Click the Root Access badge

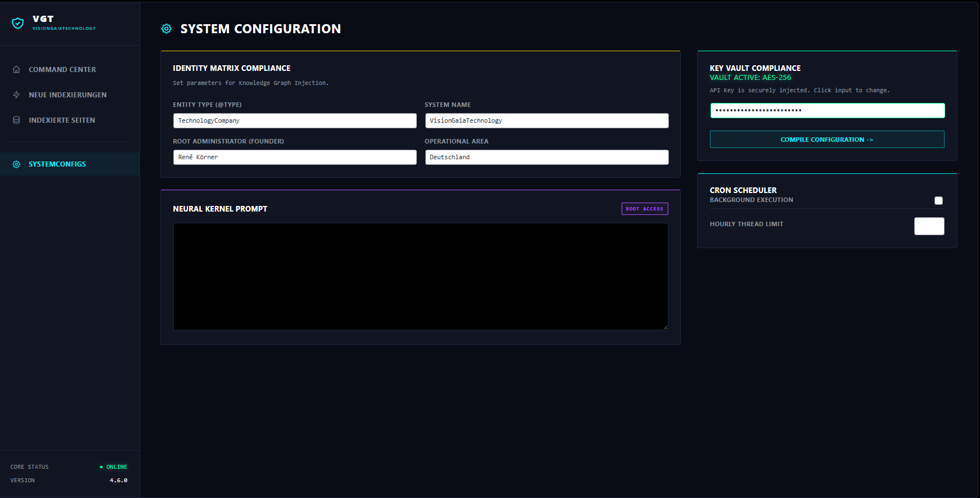[x=645, y=209]
